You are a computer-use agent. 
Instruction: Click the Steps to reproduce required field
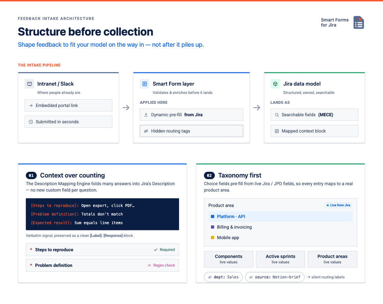click(102, 250)
